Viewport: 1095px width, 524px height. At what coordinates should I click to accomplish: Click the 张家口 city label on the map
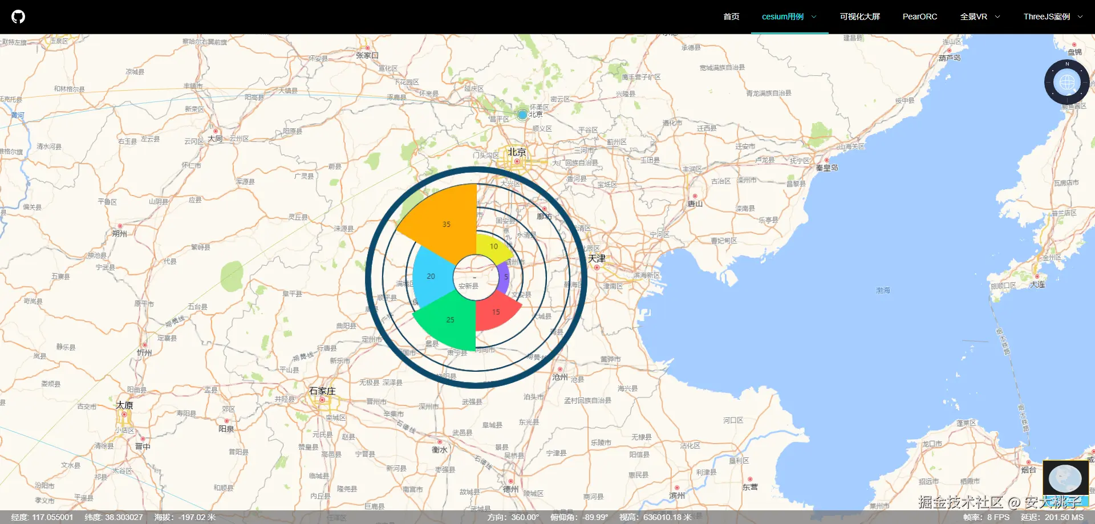click(367, 55)
